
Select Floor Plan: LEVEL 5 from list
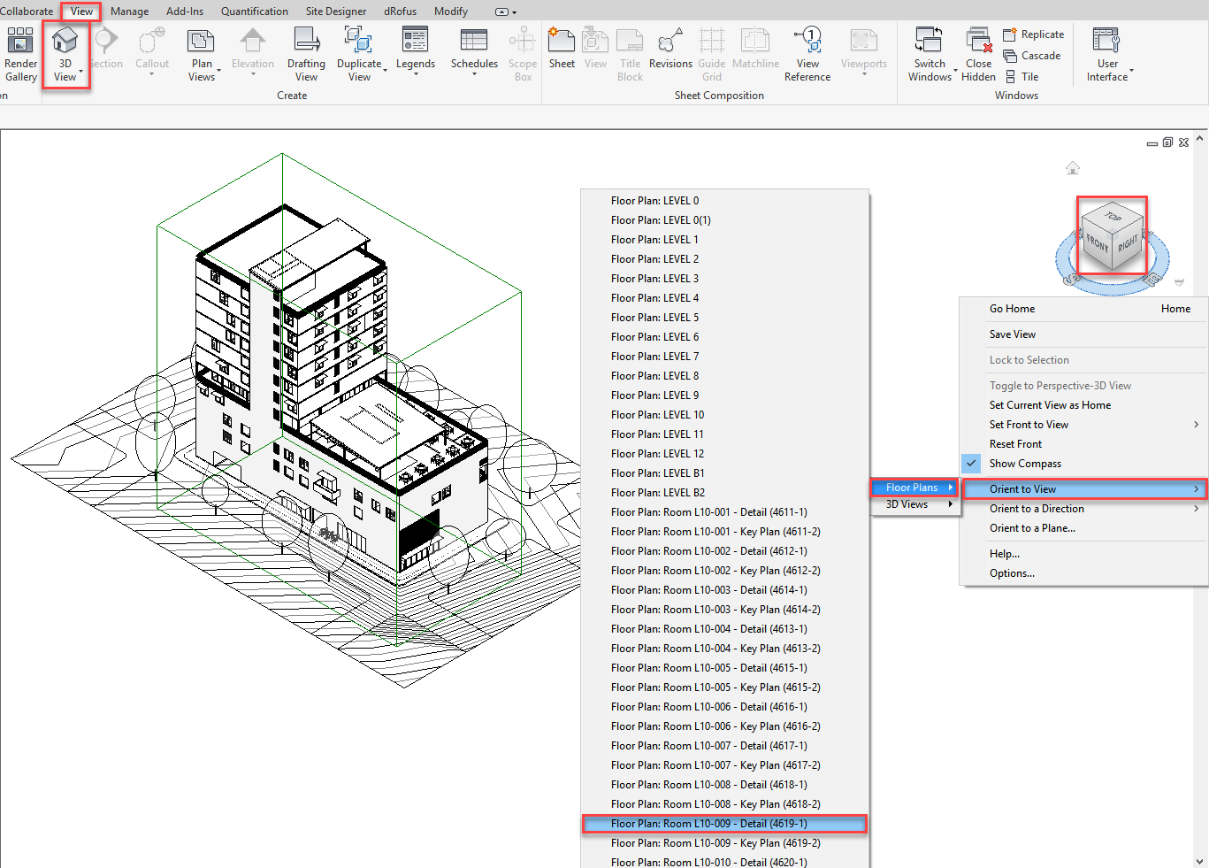coord(654,318)
